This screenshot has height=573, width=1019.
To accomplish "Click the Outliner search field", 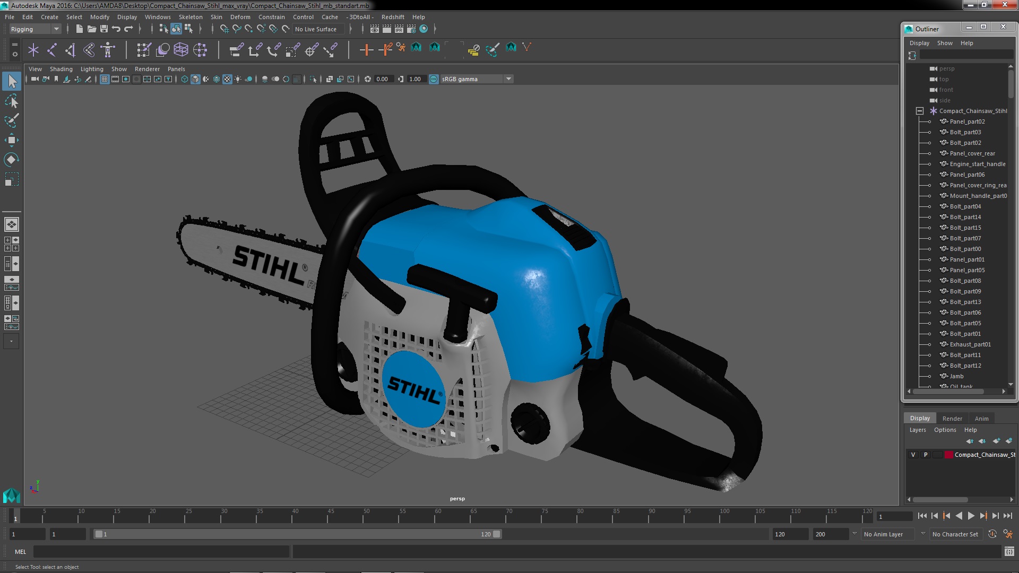I will (966, 55).
